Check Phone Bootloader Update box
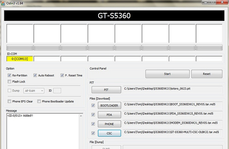The width and height of the screenshot is (229, 149). click(x=39, y=101)
